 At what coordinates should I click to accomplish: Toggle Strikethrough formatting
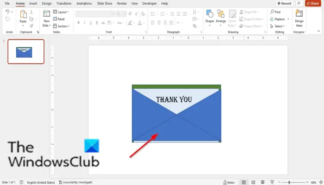(x=103, y=23)
